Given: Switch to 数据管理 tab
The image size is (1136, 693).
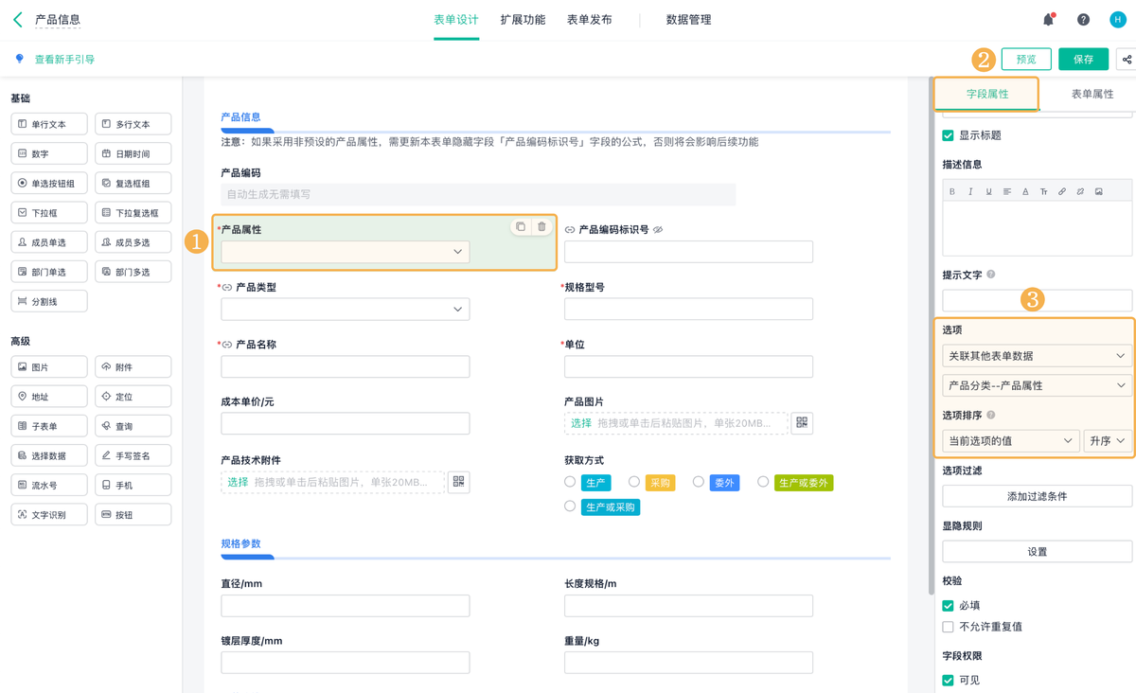Looking at the screenshot, I should point(689,20).
